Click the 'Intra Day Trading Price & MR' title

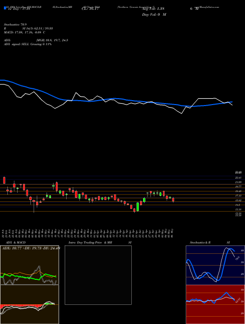[91, 243]
